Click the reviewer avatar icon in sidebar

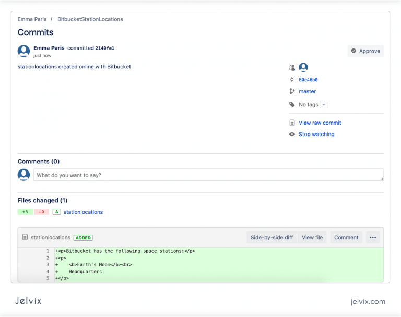point(303,67)
